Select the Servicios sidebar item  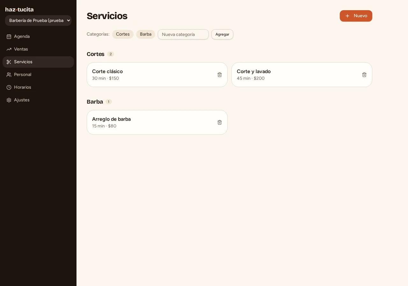38,62
